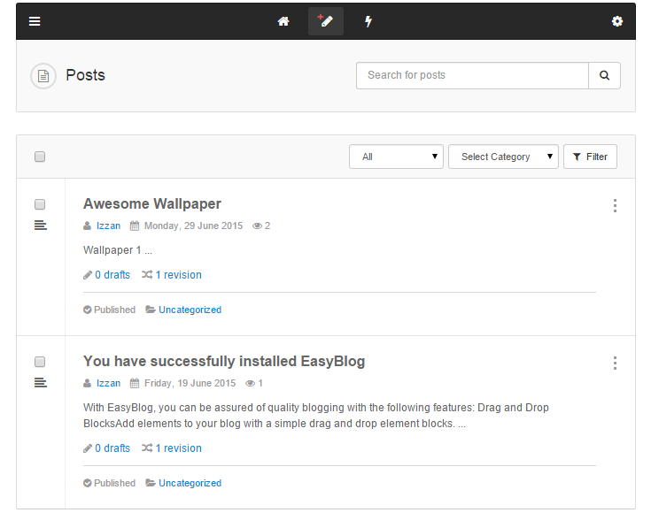Image resolution: width=651 pixels, height=528 pixels.
Task: View 0 drafts of the EasyBlog post
Action: 112,448
